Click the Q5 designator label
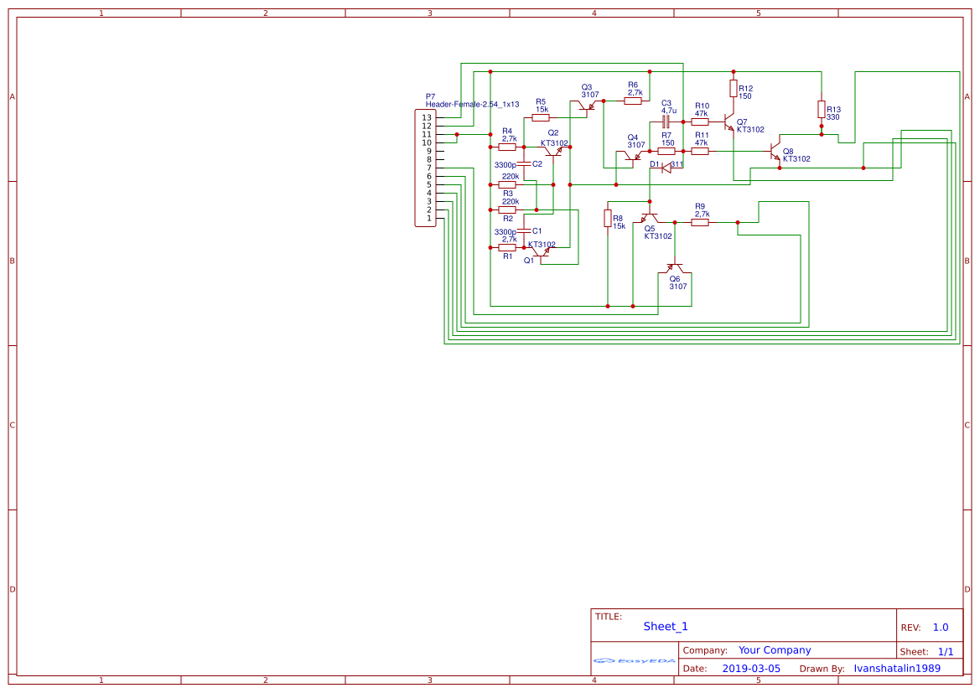Image resolution: width=980 pixels, height=693 pixels. [650, 229]
